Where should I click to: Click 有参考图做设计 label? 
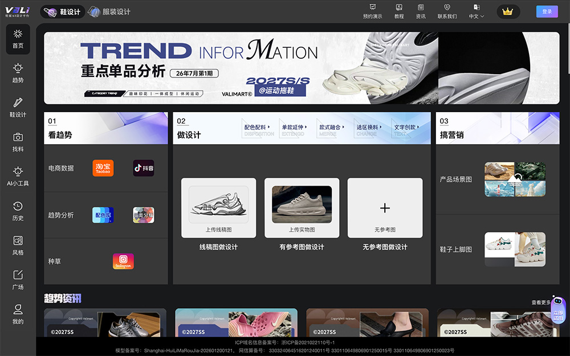click(302, 247)
